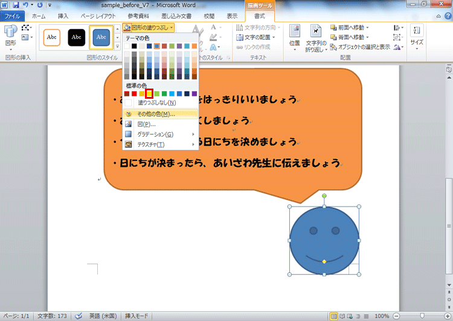Image resolution: width=453 pixels, height=321 pixels.
Task: Click the text fill A icon
Action: click(x=213, y=27)
